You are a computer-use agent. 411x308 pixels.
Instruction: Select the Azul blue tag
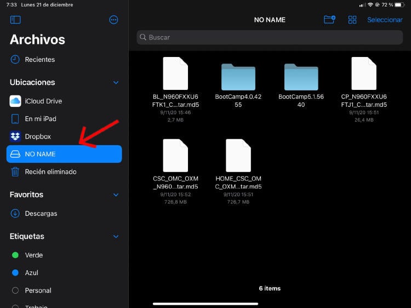click(x=31, y=273)
